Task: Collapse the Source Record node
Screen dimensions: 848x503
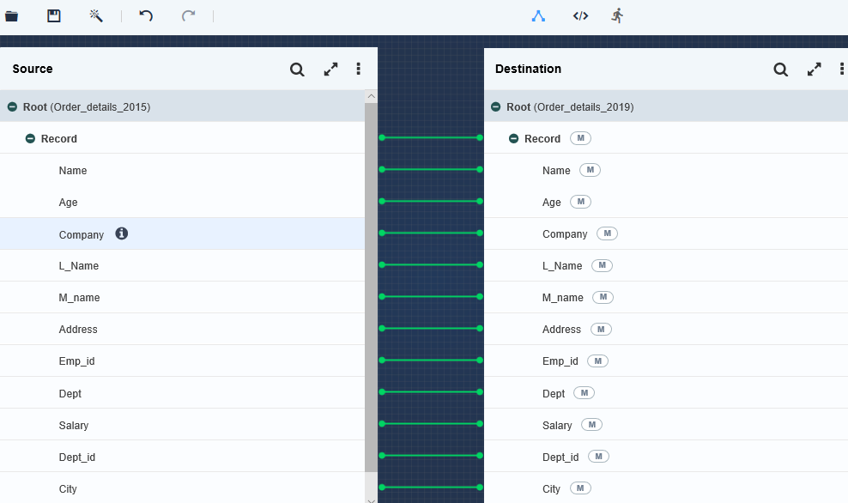Action: (x=30, y=139)
